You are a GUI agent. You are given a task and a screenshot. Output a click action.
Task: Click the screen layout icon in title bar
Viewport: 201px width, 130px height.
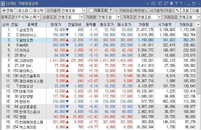pyautogui.click(x=160, y=3)
